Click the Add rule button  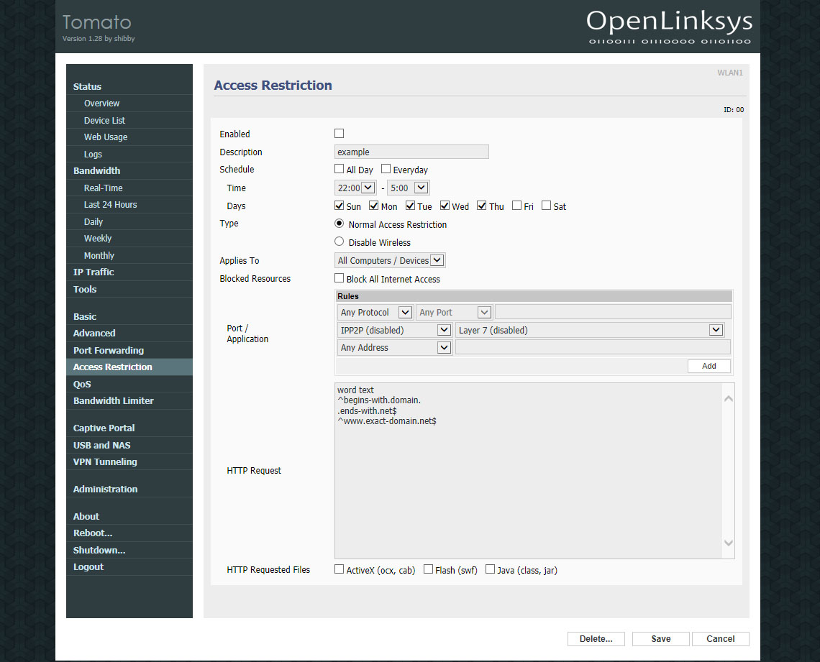click(709, 366)
